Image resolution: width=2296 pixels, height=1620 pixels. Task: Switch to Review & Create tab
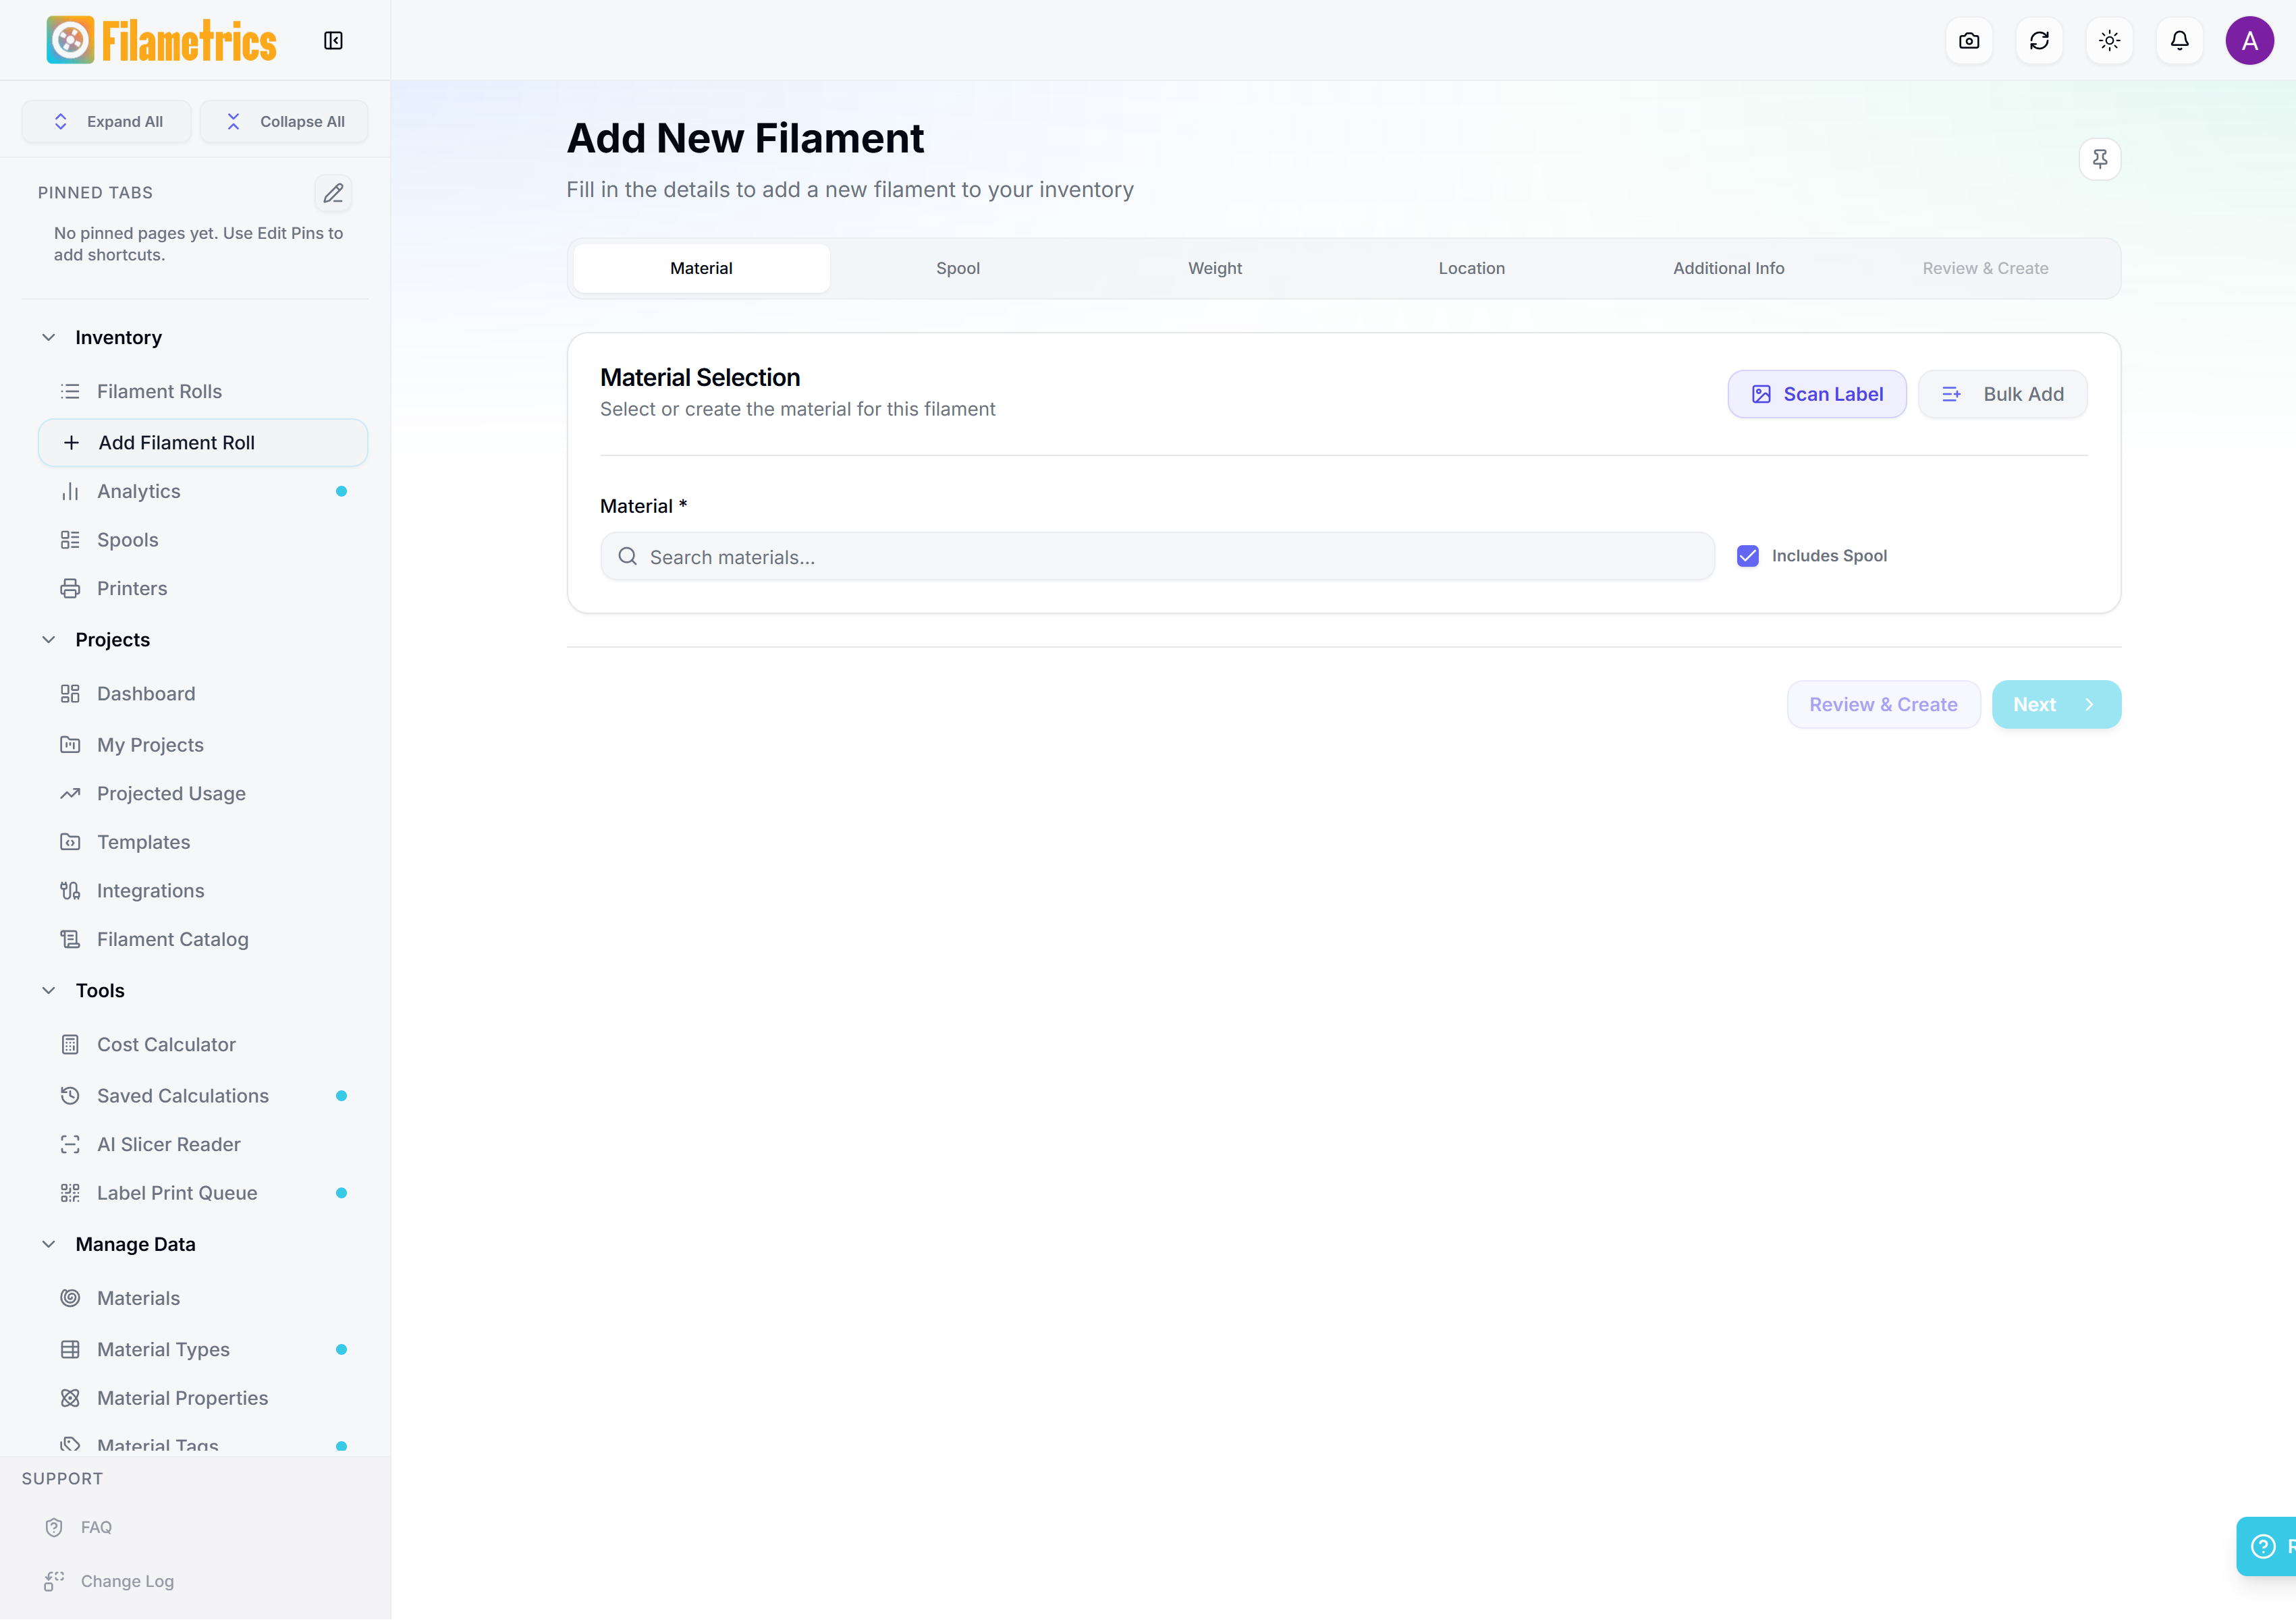point(1985,268)
